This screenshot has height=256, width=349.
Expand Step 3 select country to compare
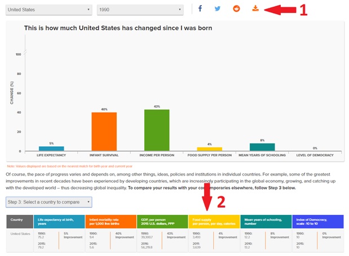(48, 201)
